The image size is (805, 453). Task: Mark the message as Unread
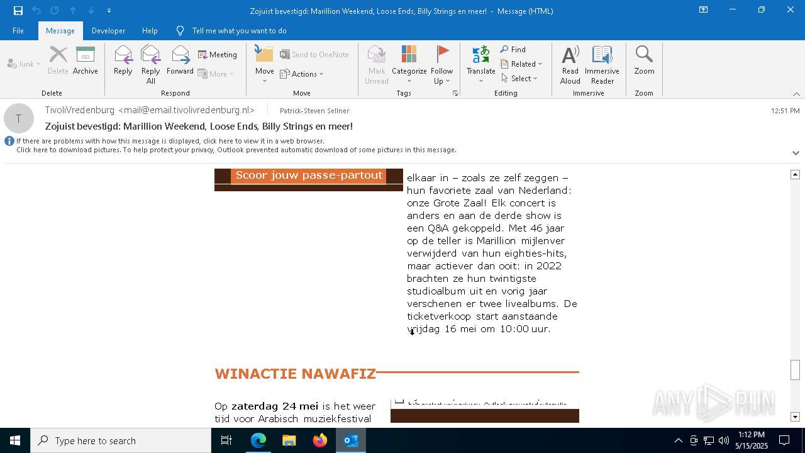377,65
